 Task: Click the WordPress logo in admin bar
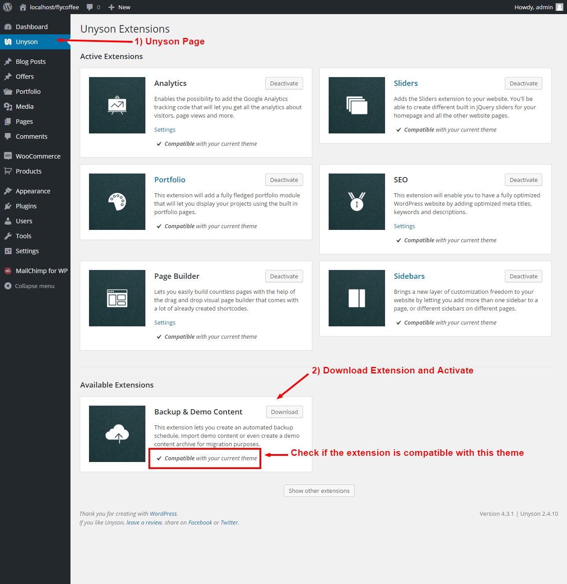click(7, 7)
